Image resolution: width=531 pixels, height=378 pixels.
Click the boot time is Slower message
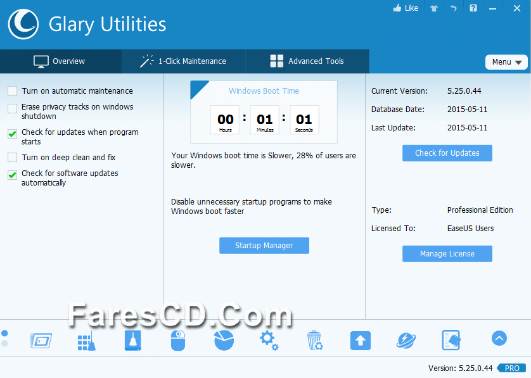coord(264,160)
